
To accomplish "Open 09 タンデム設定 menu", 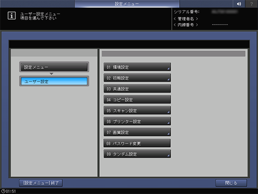I will point(137,154).
